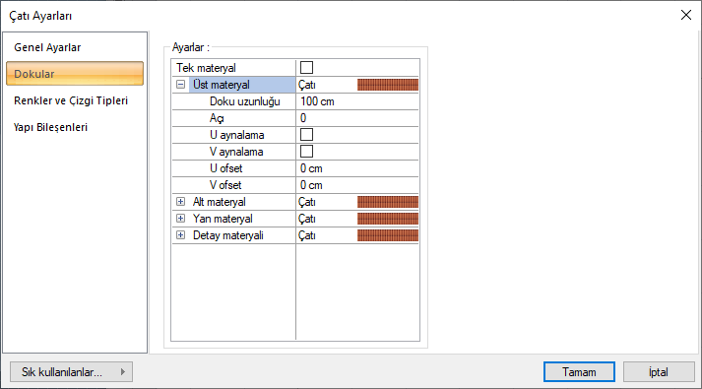702x389 pixels.
Task: Expand the Yan materyal group
Action: coord(180,218)
